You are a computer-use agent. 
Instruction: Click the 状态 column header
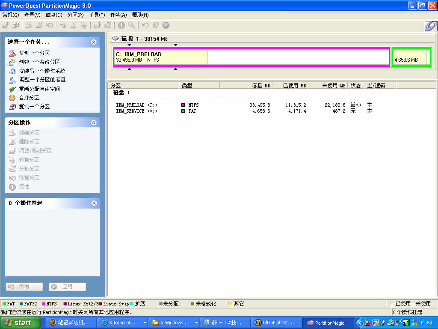[x=356, y=86]
